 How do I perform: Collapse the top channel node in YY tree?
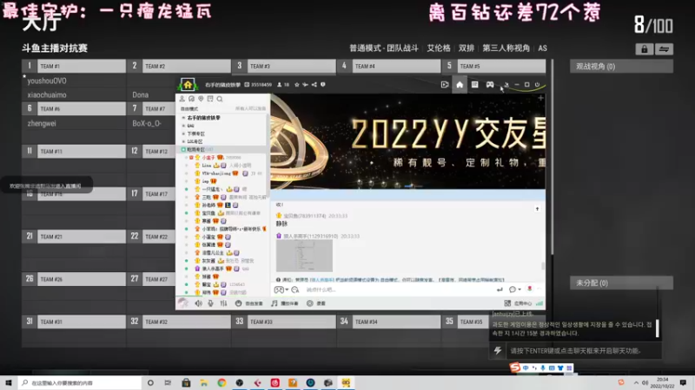click(183, 118)
